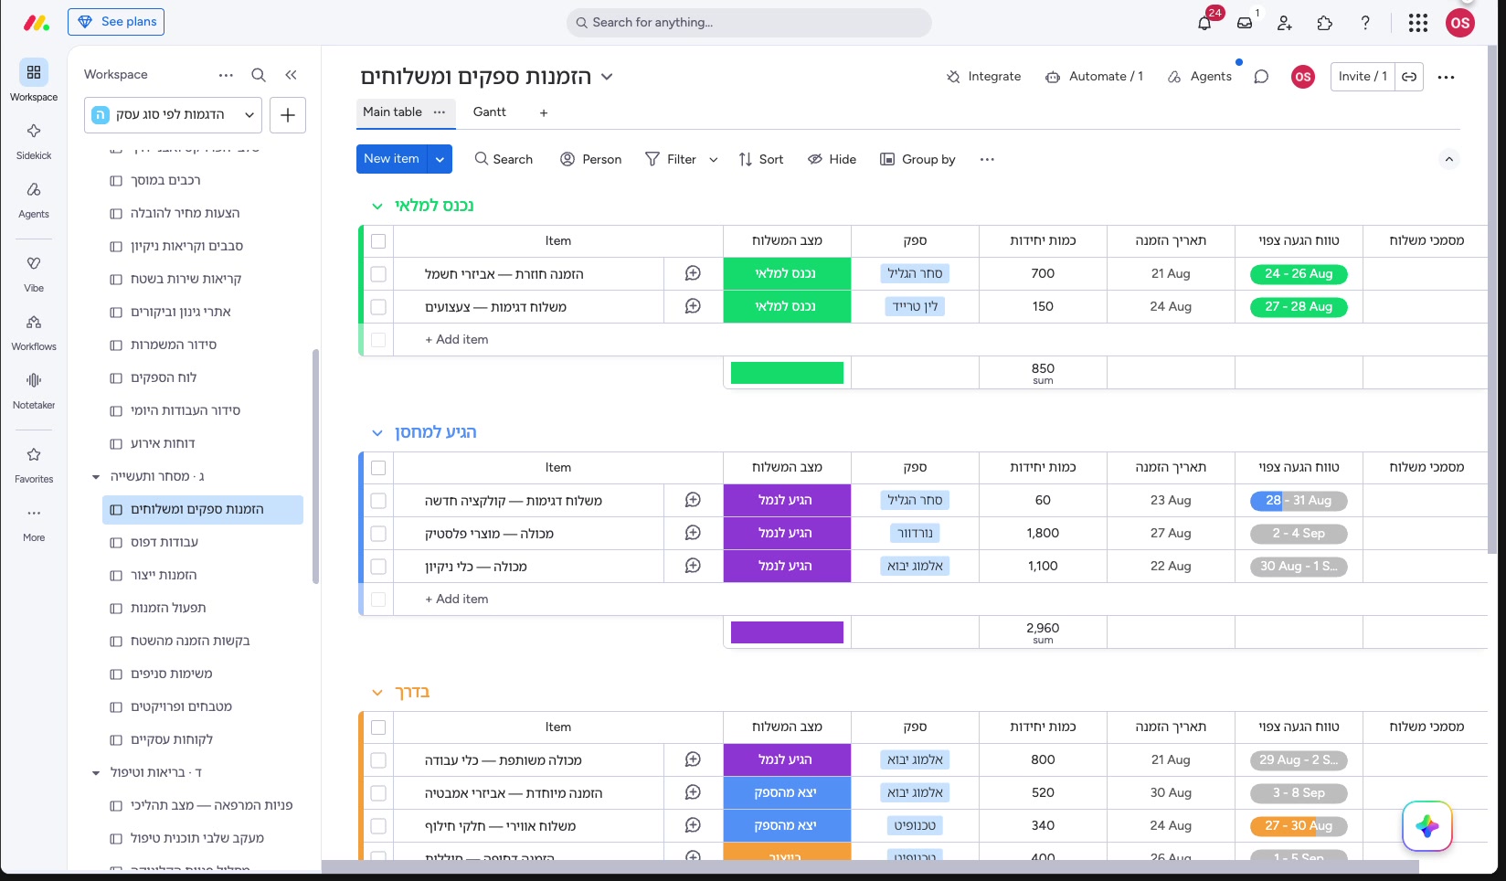Collapse the הגיע למחסן group

pyautogui.click(x=376, y=433)
